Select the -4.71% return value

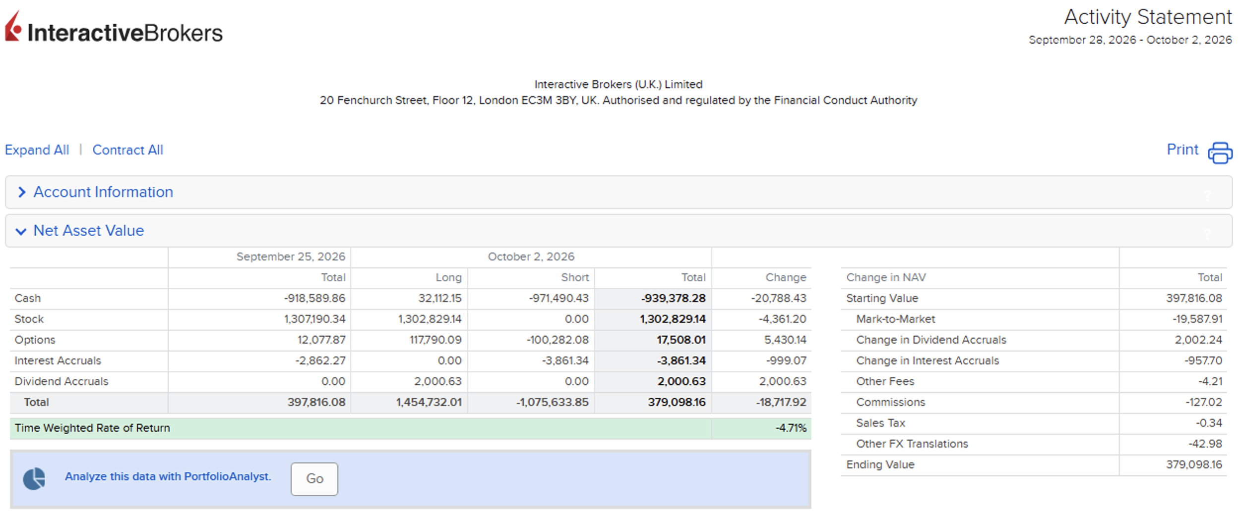point(791,428)
